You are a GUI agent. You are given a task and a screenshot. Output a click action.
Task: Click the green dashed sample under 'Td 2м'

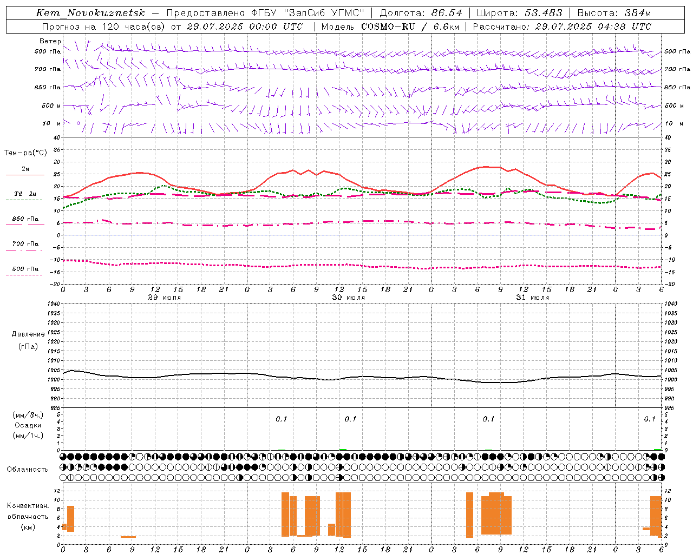click(24, 200)
